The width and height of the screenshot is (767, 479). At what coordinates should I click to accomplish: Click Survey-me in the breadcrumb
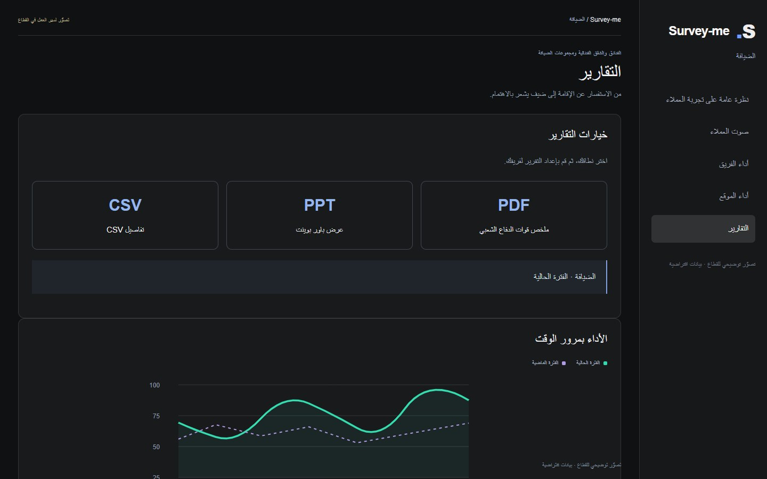[x=606, y=20]
